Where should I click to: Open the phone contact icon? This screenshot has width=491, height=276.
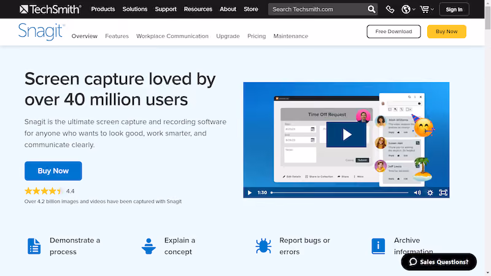[x=390, y=9]
